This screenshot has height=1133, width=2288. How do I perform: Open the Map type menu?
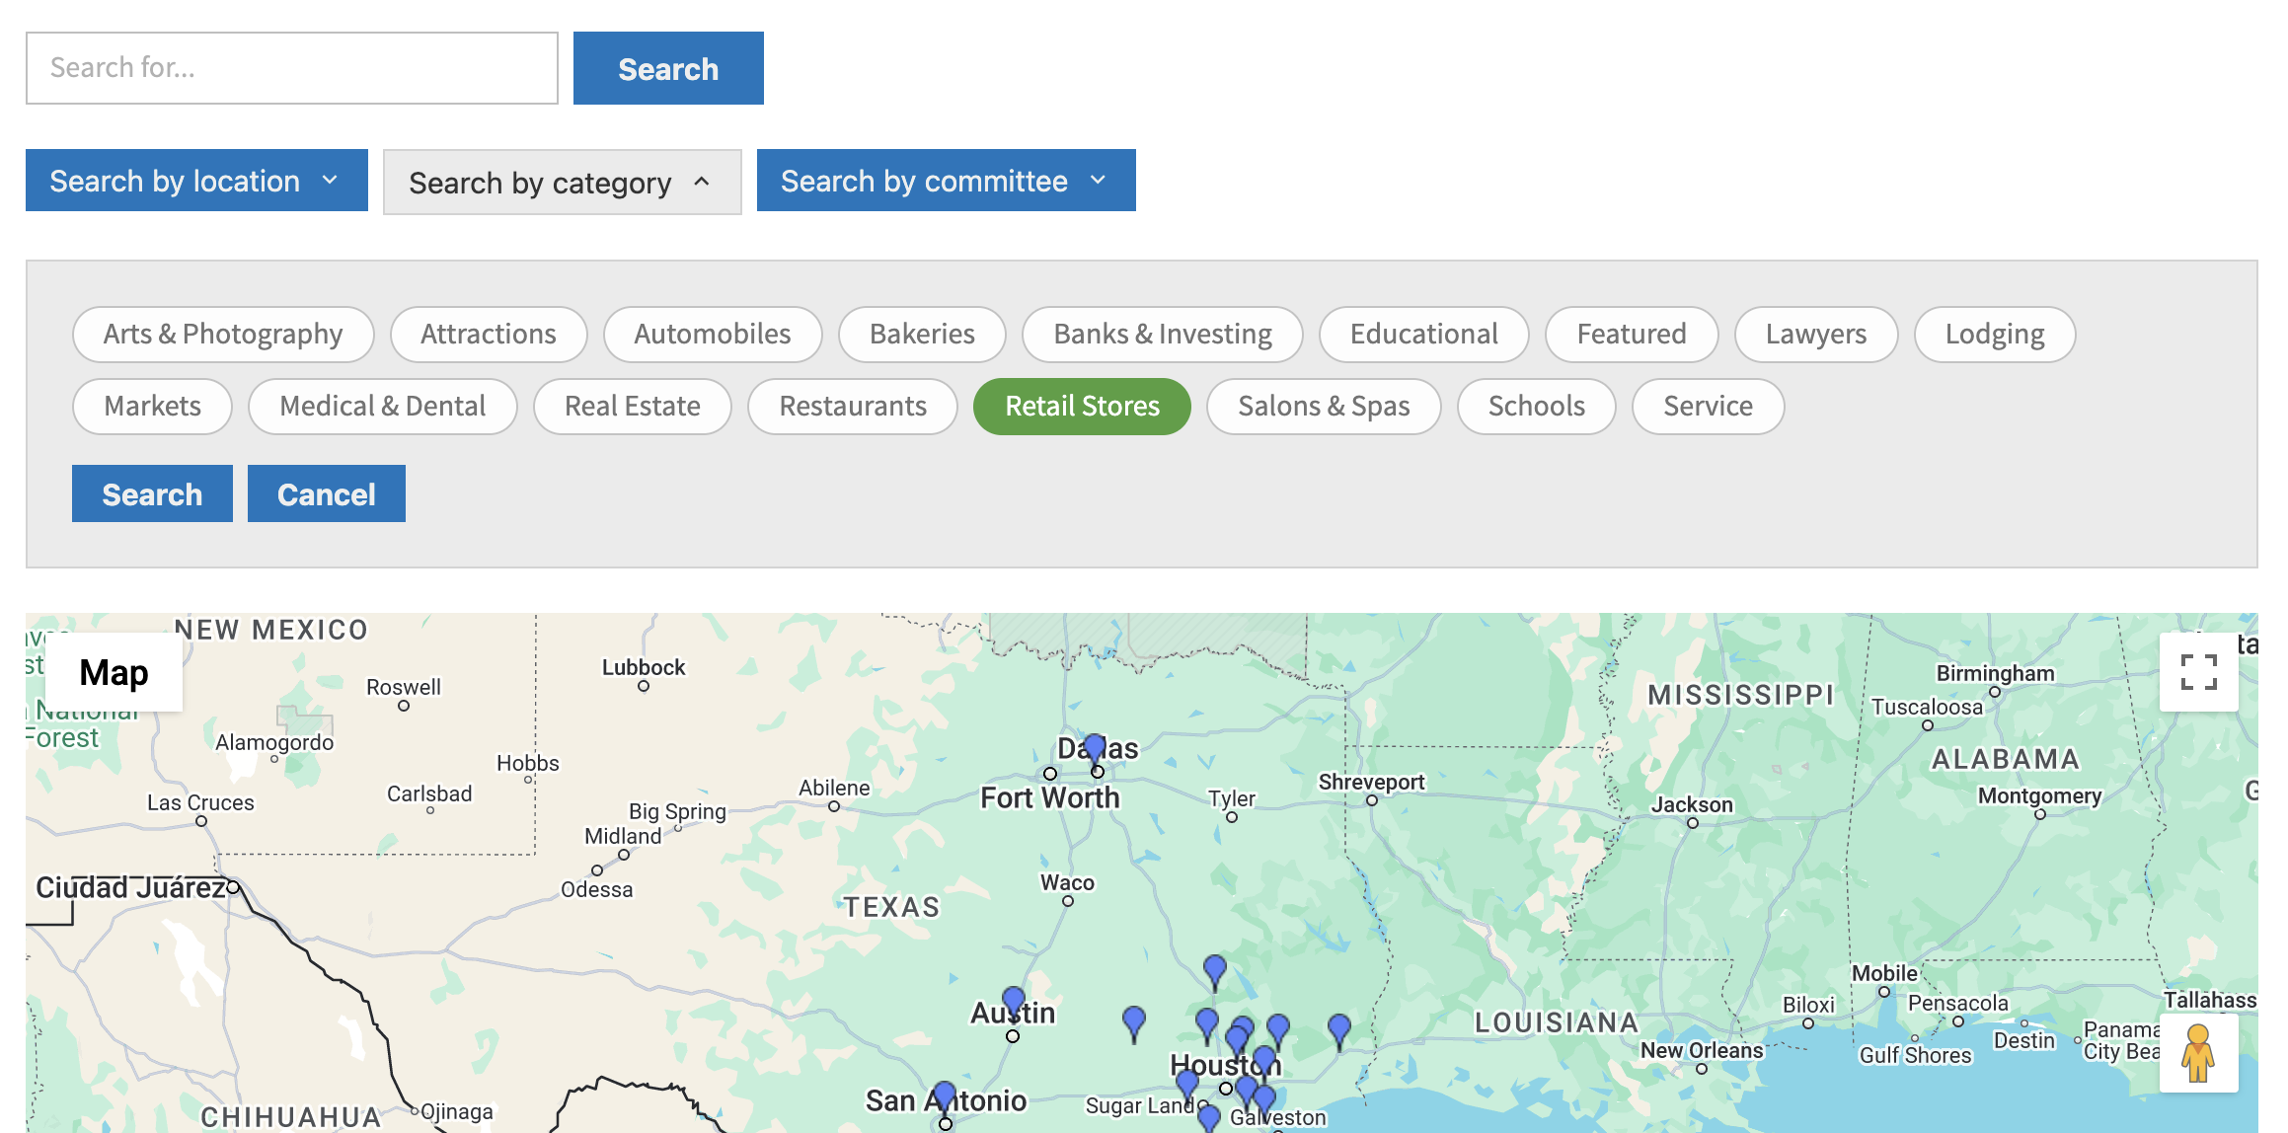tap(114, 672)
